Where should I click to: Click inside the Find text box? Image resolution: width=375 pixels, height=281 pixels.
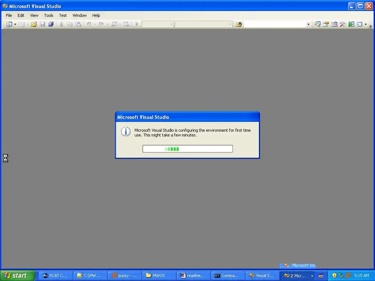pos(275,24)
